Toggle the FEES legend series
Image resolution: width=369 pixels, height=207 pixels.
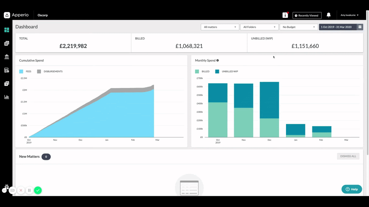(x=25, y=71)
